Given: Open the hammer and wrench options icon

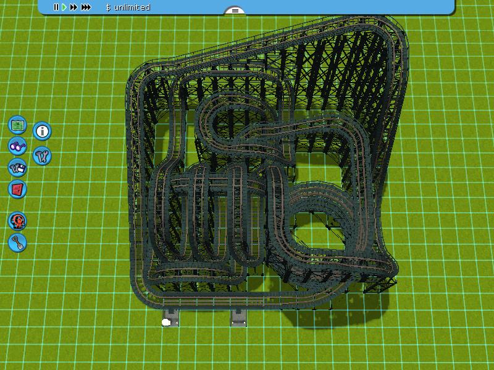Looking at the screenshot, I should 42,156.
